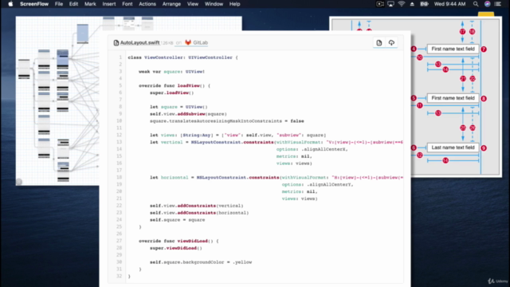Click the cloud download raw icon
Viewport: 510px width, 287px height.
tap(391, 42)
